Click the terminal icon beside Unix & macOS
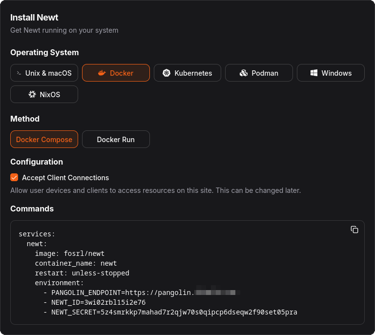The width and height of the screenshot is (375, 335). click(19, 73)
